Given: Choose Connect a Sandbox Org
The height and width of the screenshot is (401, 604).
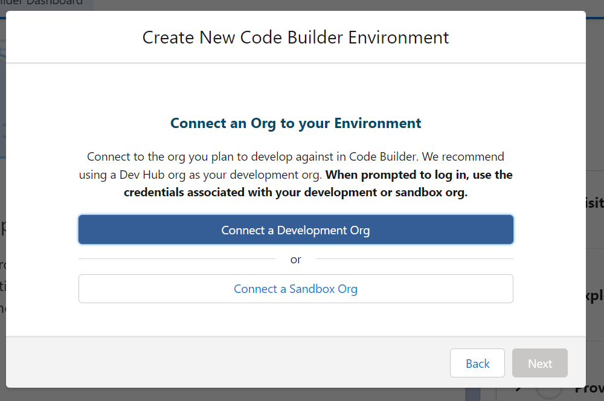Looking at the screenshot, I should [x=295, y=289].
